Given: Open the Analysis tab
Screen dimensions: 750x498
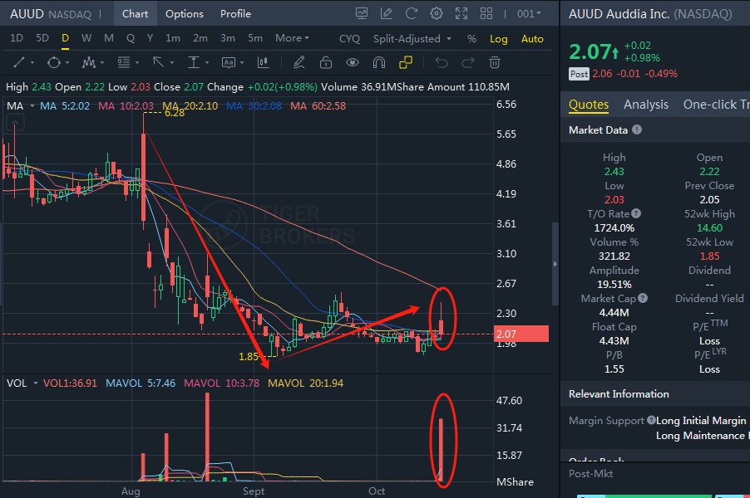Looking at the screenshot, I should (646, 105).
